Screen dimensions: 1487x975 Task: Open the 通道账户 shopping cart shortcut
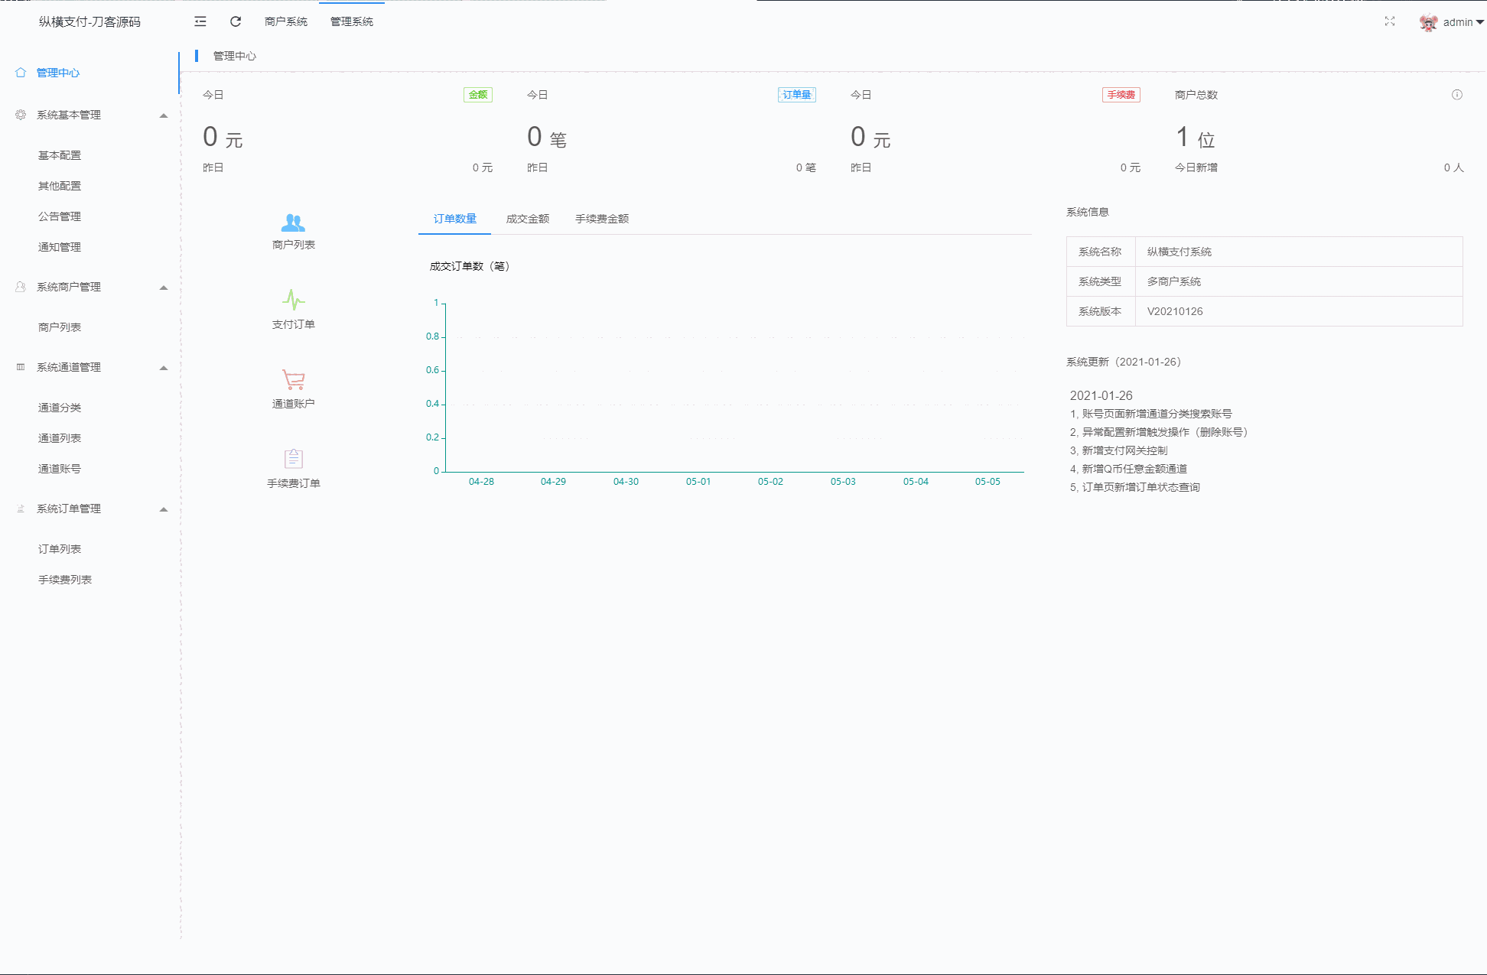(293, 379)
